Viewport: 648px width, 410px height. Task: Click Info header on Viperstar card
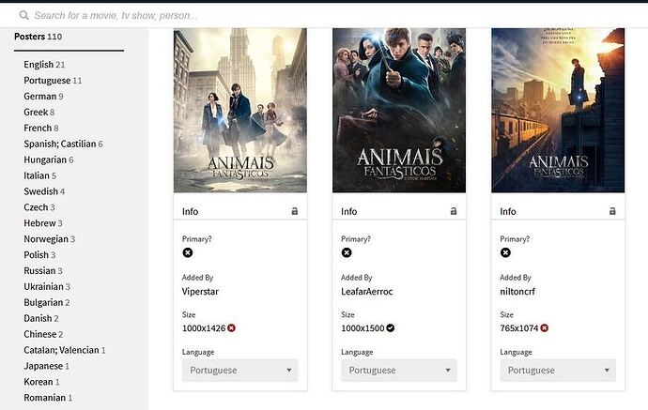click(x=190, y=211)
